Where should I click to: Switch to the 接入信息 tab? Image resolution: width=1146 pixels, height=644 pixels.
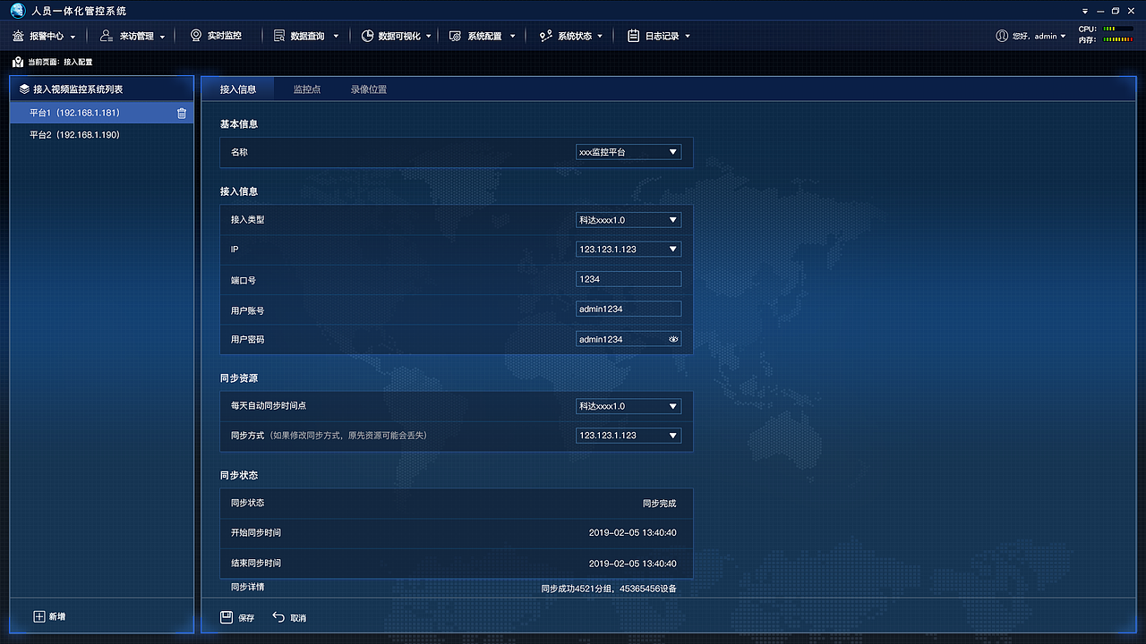(x=238, y=89)
